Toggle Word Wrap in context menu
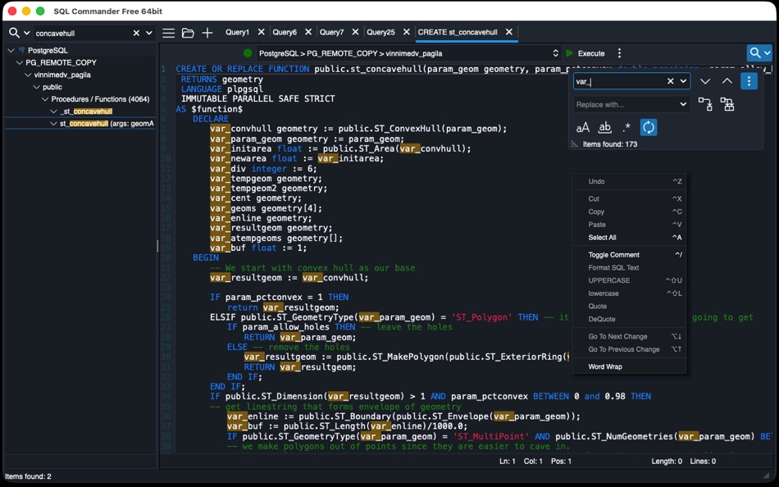The image size is (779, 487). point(629,366)
